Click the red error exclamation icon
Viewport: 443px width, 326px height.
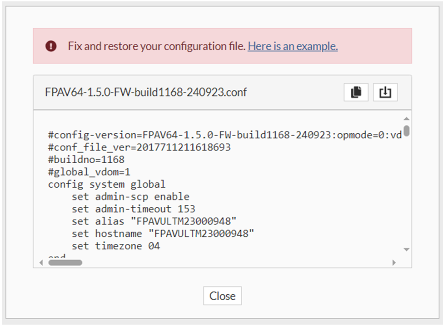click(51, 46)
